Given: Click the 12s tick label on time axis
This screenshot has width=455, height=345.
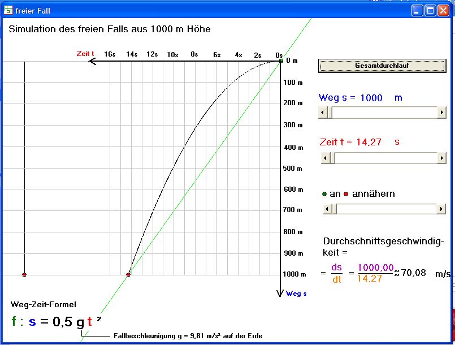Looking at the screenshot, I should click(153, 54).
